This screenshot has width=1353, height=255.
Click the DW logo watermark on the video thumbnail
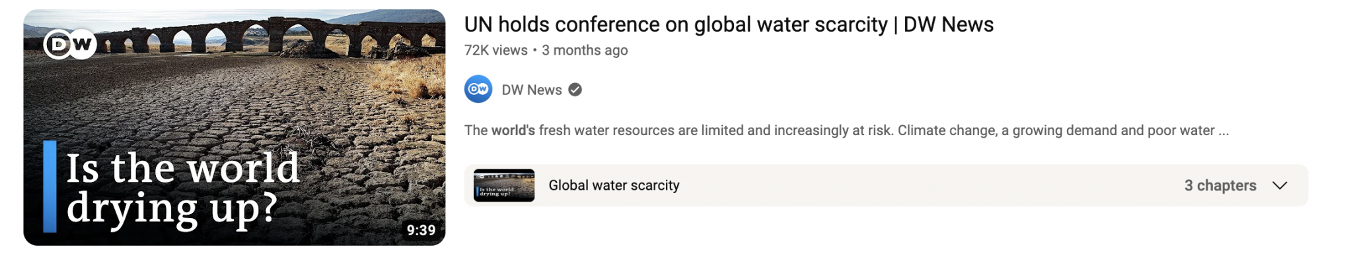point(70,45)
